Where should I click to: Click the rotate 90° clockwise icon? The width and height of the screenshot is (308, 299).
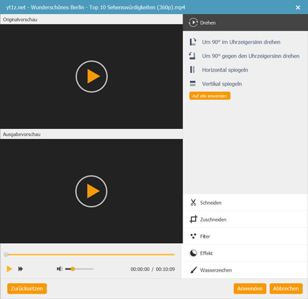193,42
